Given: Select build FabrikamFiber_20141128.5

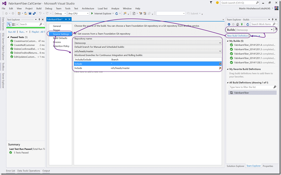Looking at the screenshot, I should (x=252, y=63).
